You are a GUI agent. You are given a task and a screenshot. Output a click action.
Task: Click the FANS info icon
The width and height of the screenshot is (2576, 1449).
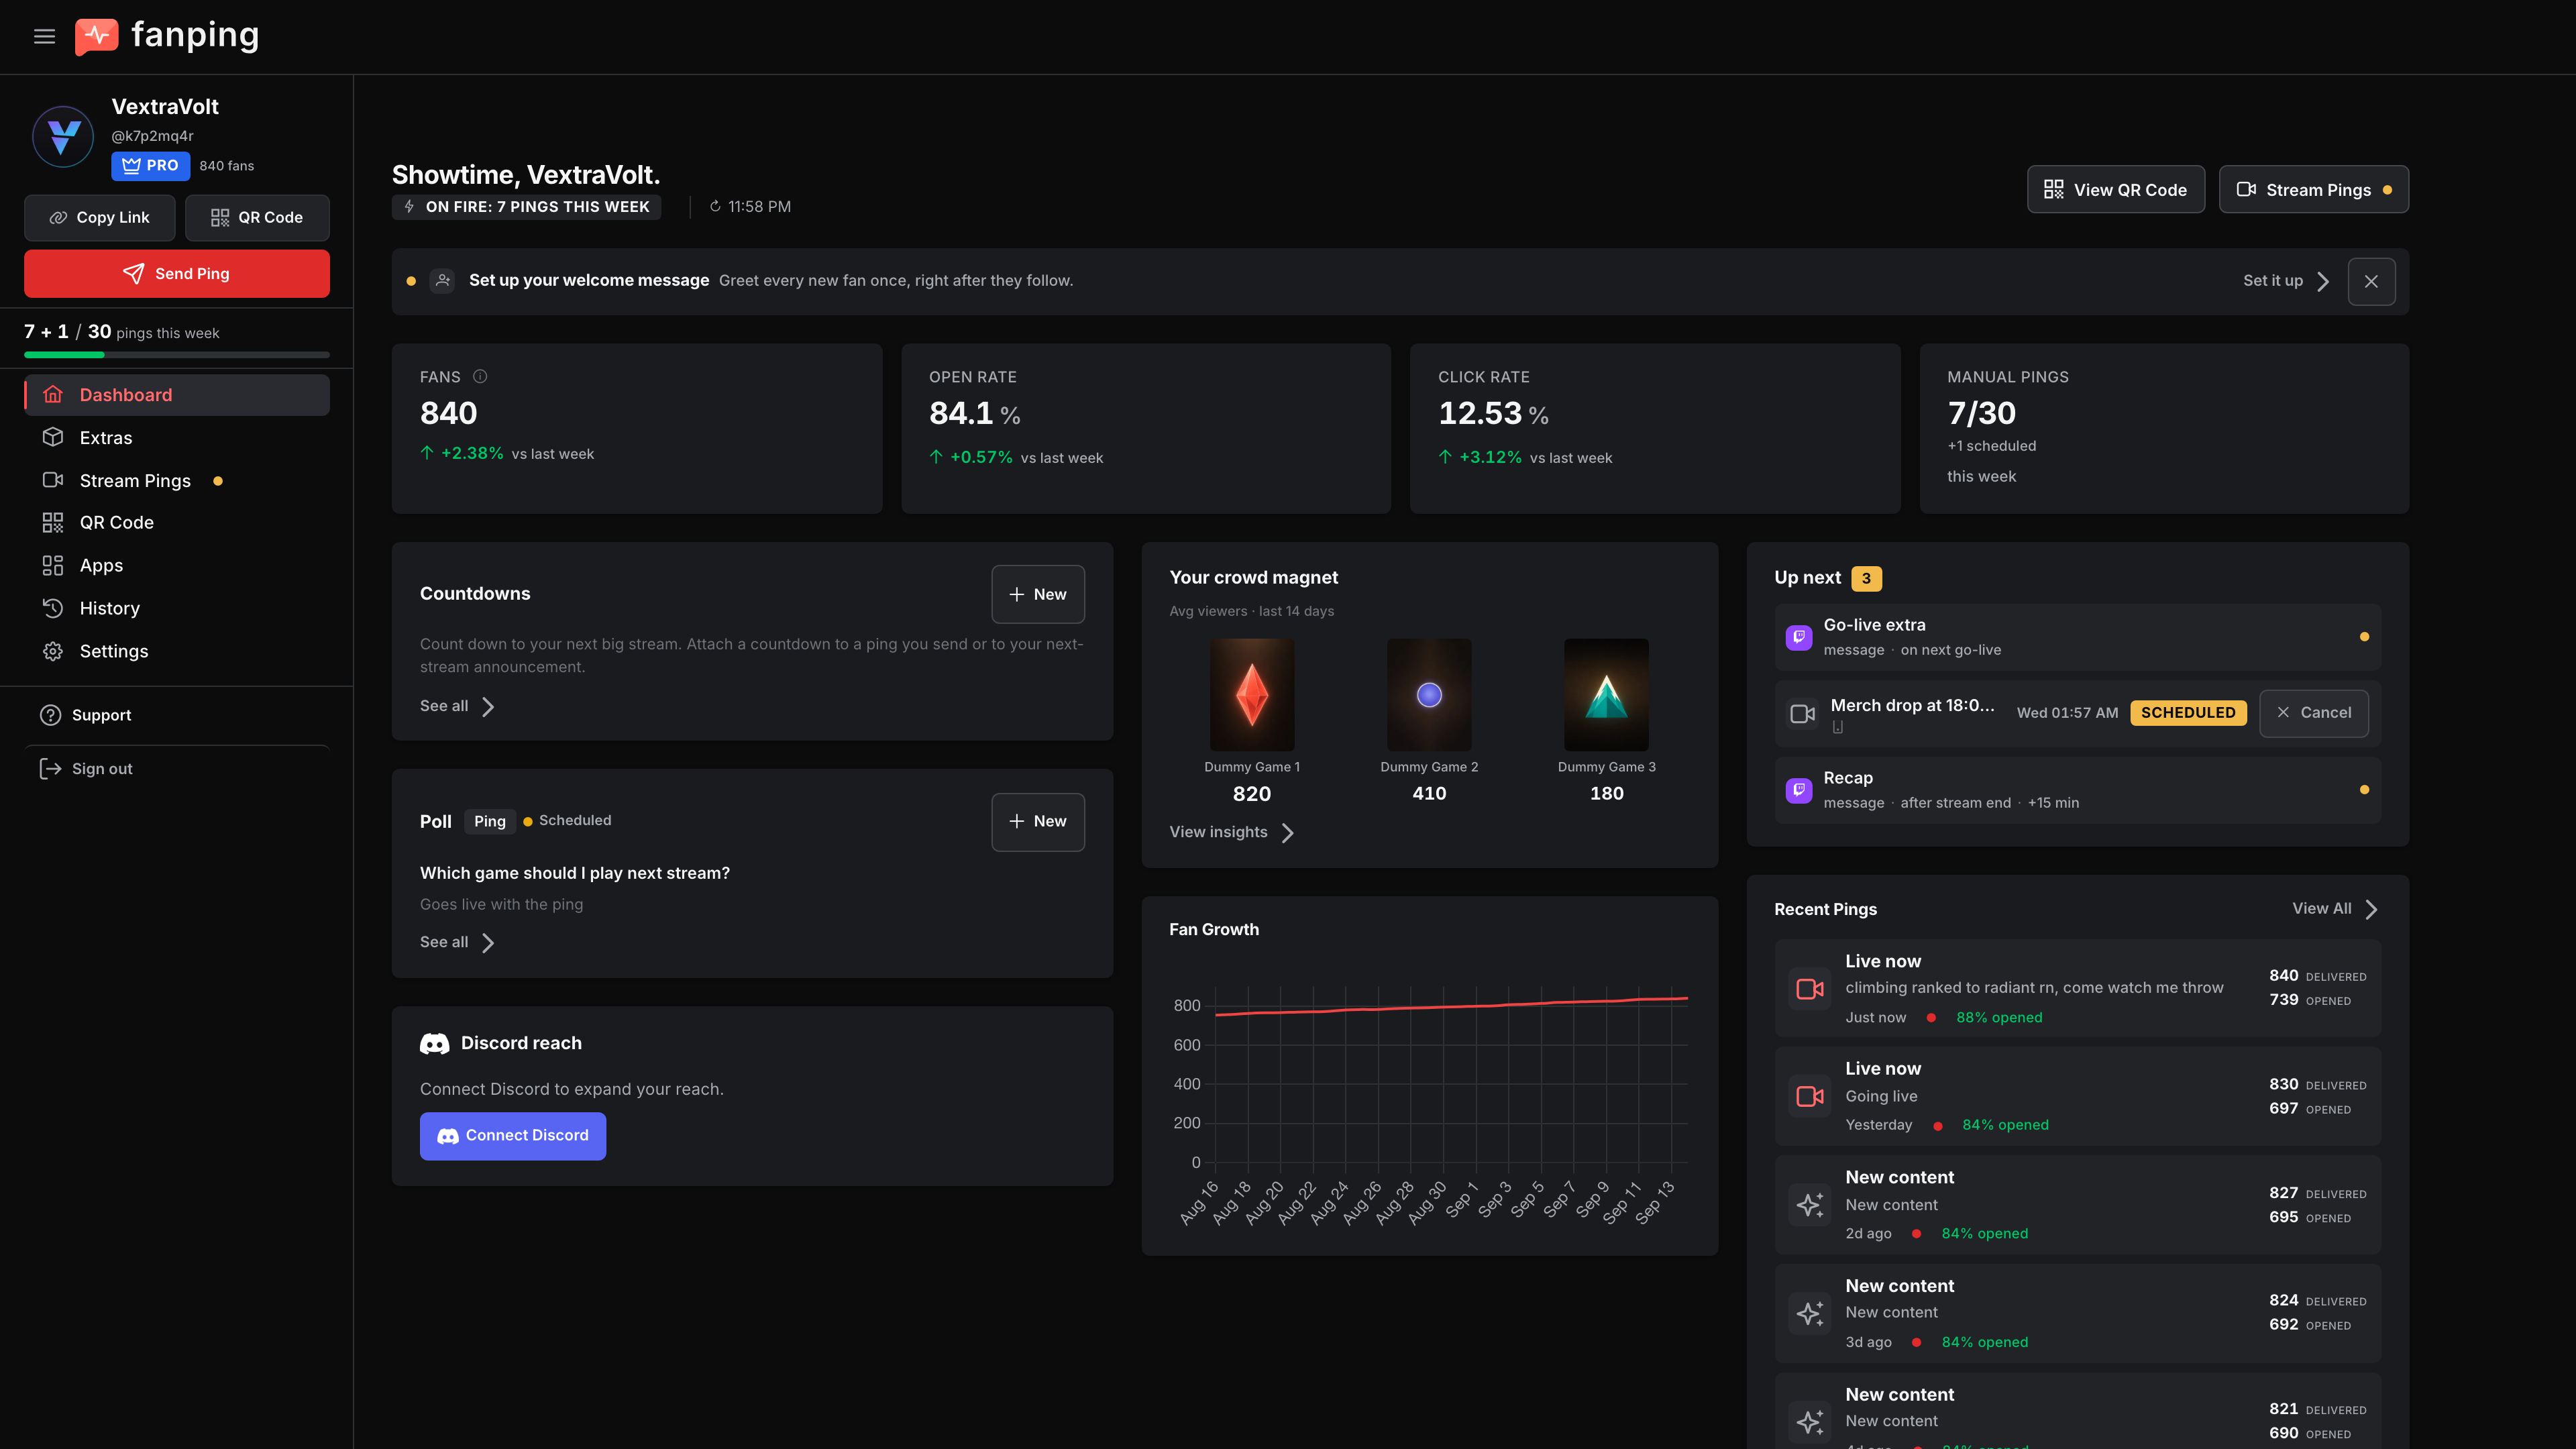coord(480,377)
